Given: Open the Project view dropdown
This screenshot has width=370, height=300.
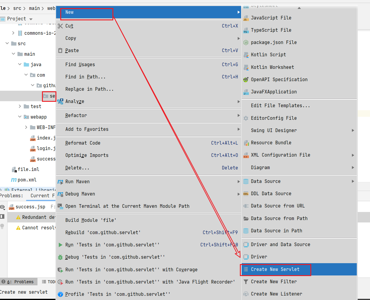Looking at the screenshot, I should pyautogui.click(x=31, y=19).
